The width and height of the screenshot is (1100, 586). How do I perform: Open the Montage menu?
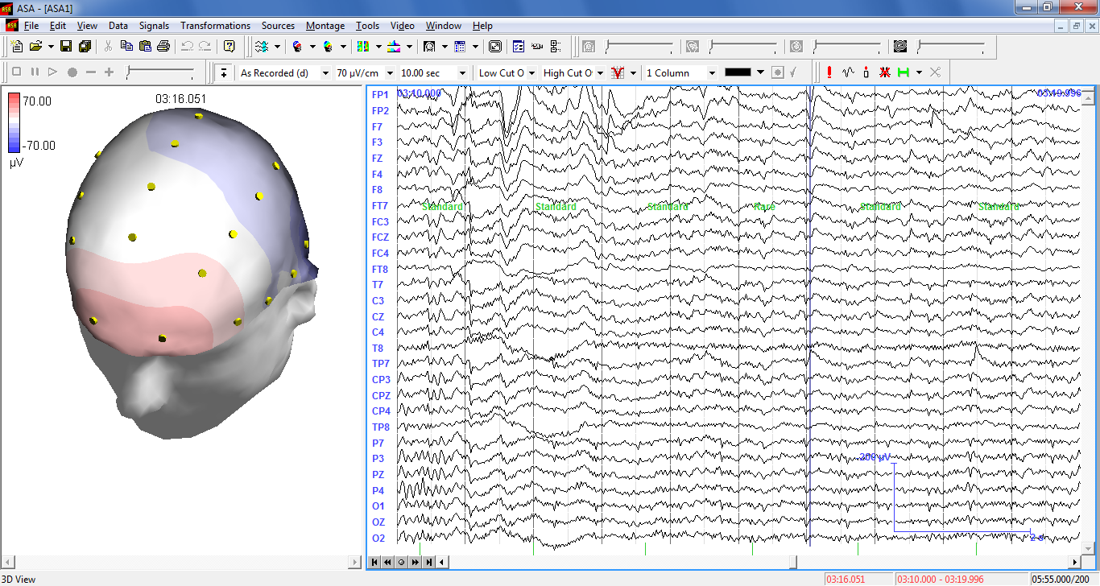[325, 25]
